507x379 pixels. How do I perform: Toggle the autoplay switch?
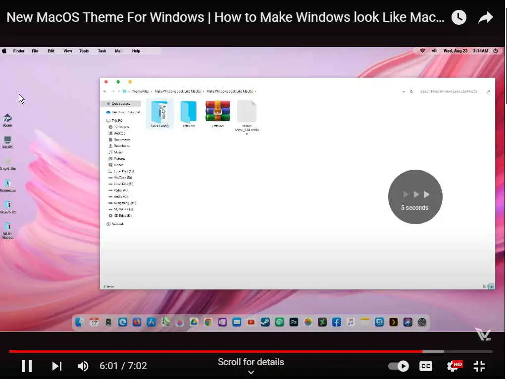399,366
